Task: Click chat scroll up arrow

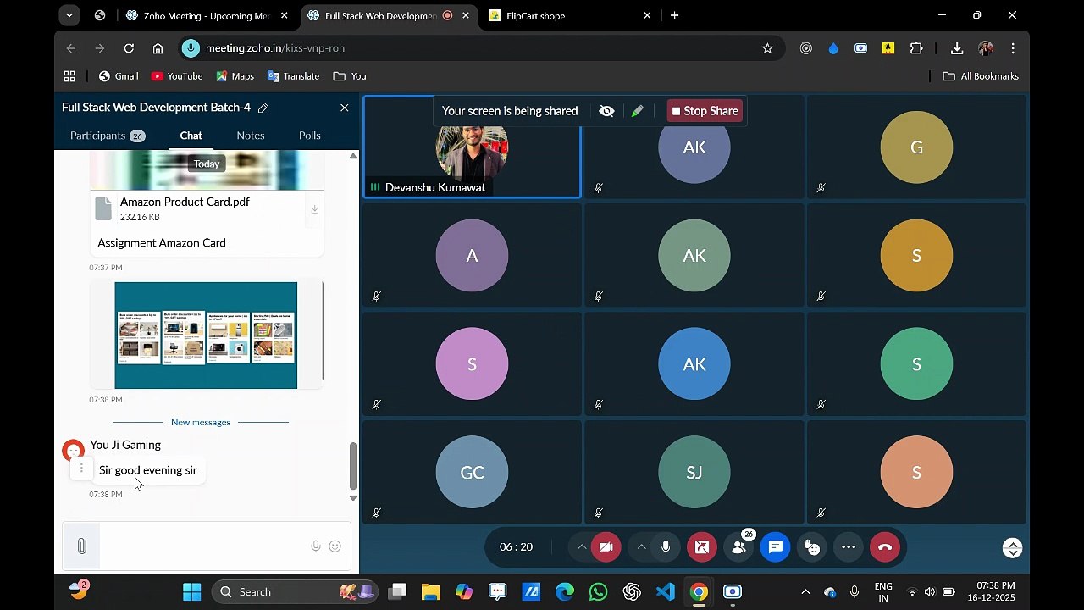Action: click(353, 156)
